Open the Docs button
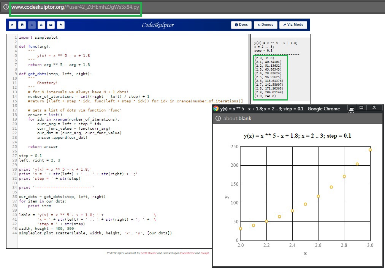The height and width of the screenshot is (270, 385). (x=241, y=25)
